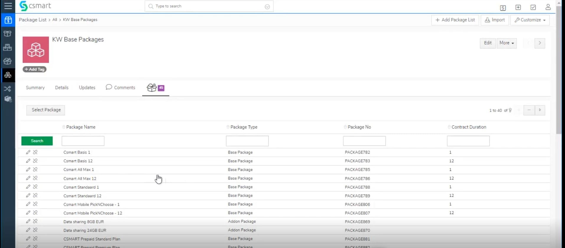Open the dollar note icon in top bar

click(x=503, y=8)
